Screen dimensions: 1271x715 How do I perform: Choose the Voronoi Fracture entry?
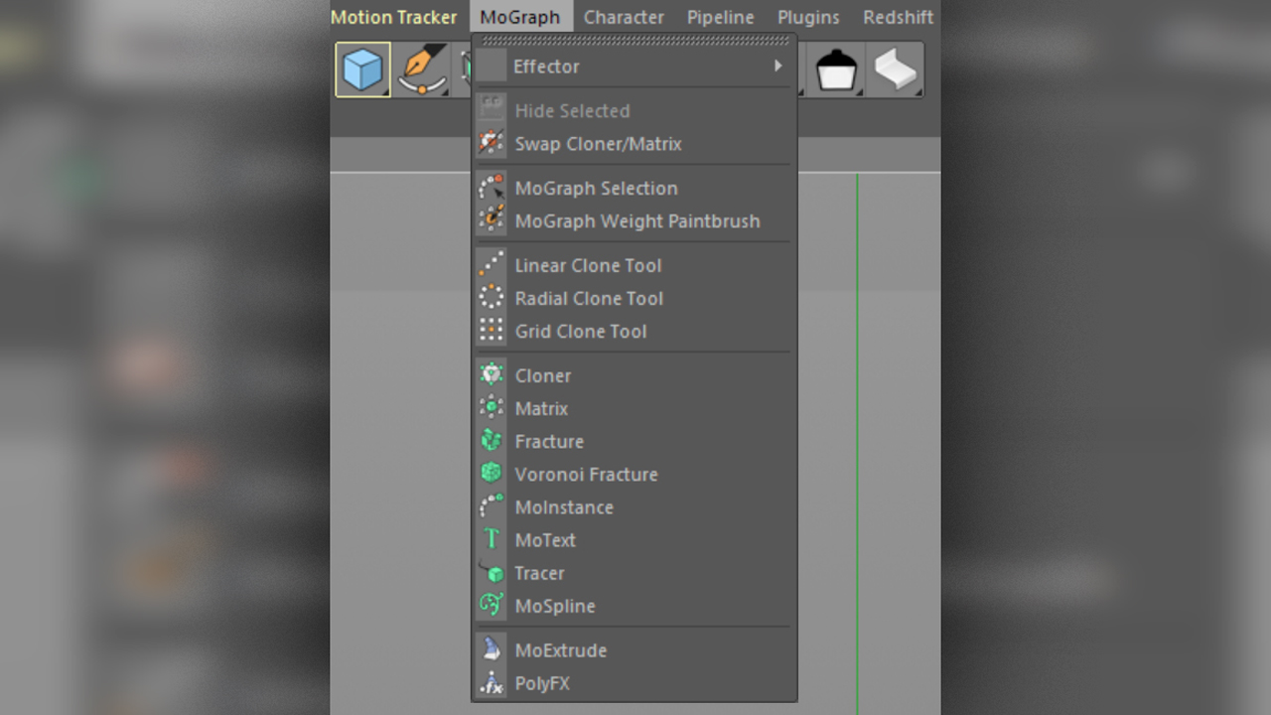point(634,474)
